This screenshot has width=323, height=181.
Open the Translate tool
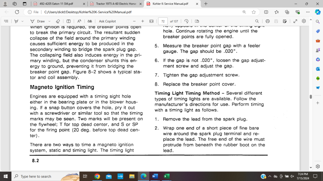coord(90,21)
